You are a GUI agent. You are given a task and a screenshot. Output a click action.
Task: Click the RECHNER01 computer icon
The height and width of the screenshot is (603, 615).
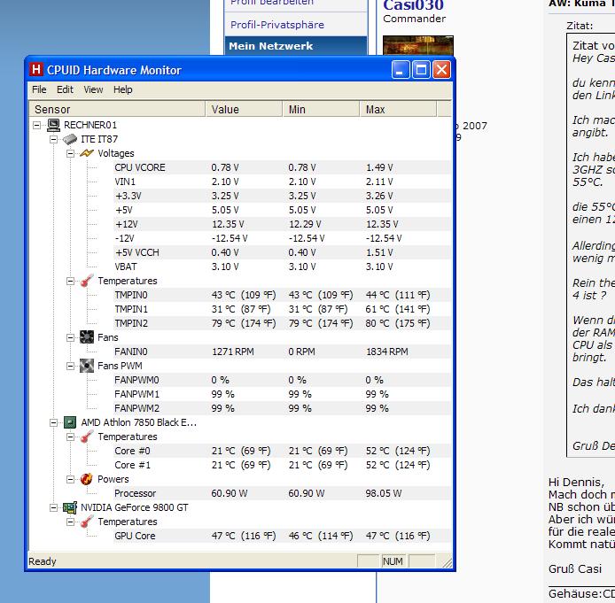[53, 125]
